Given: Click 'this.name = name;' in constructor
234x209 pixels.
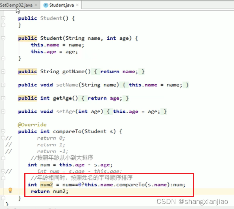Looking at the screenshot, I should (x=58, y=45).
